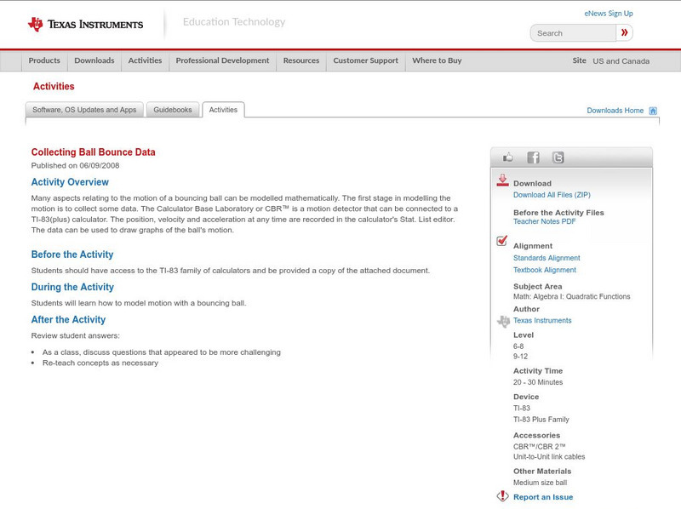Viewport: 681px width, 509px height.
Task: Click the thumbs-up recommend icon
Action: [x=507, y=157]
